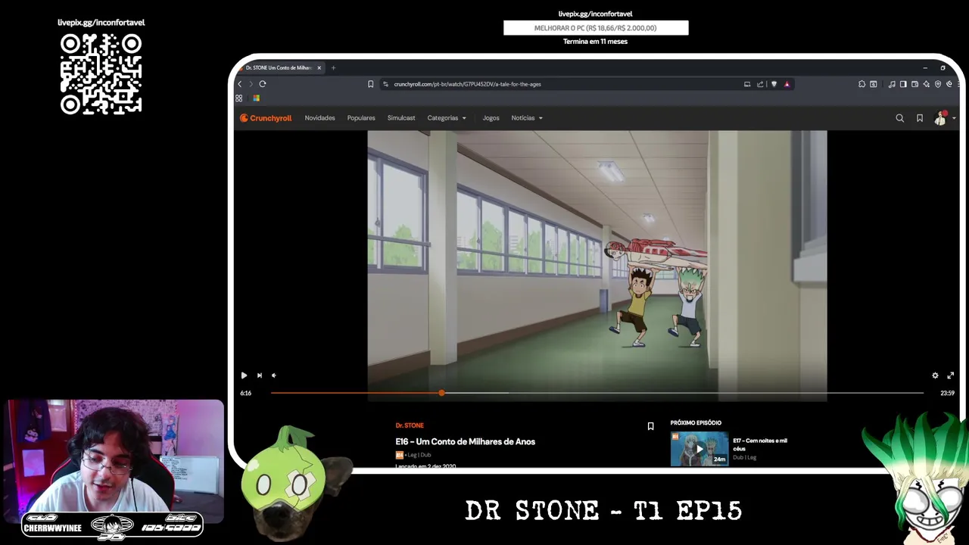Click the crescent moon toolbar icon
Screen dimensions: 969x545
pos(949,84)
